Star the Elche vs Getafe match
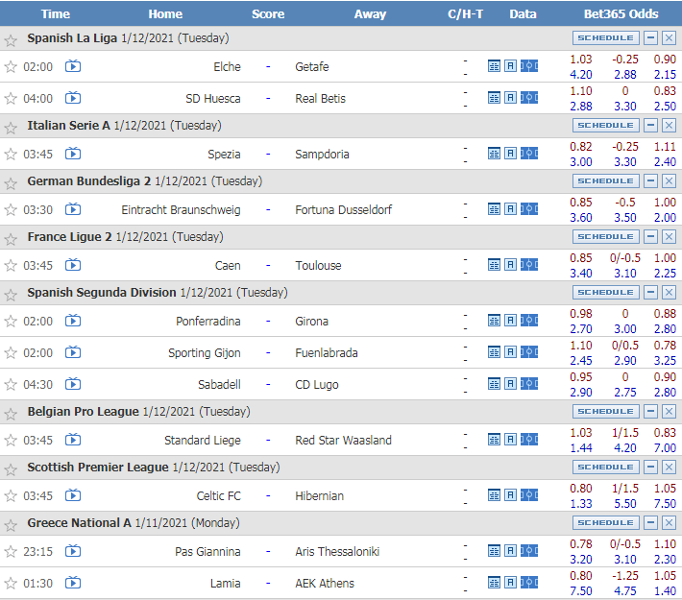 11,66
